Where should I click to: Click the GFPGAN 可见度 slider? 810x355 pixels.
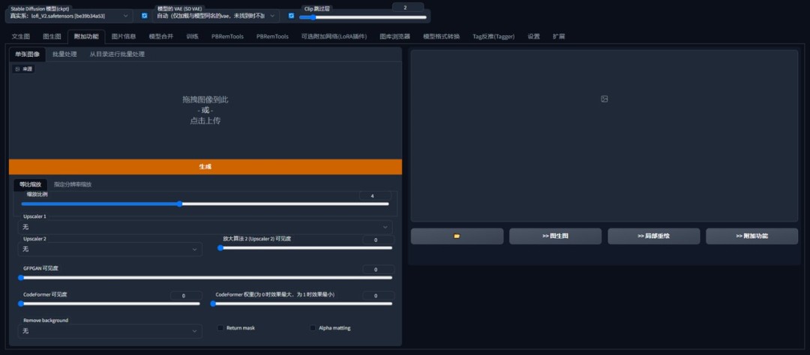click(205, 278)
